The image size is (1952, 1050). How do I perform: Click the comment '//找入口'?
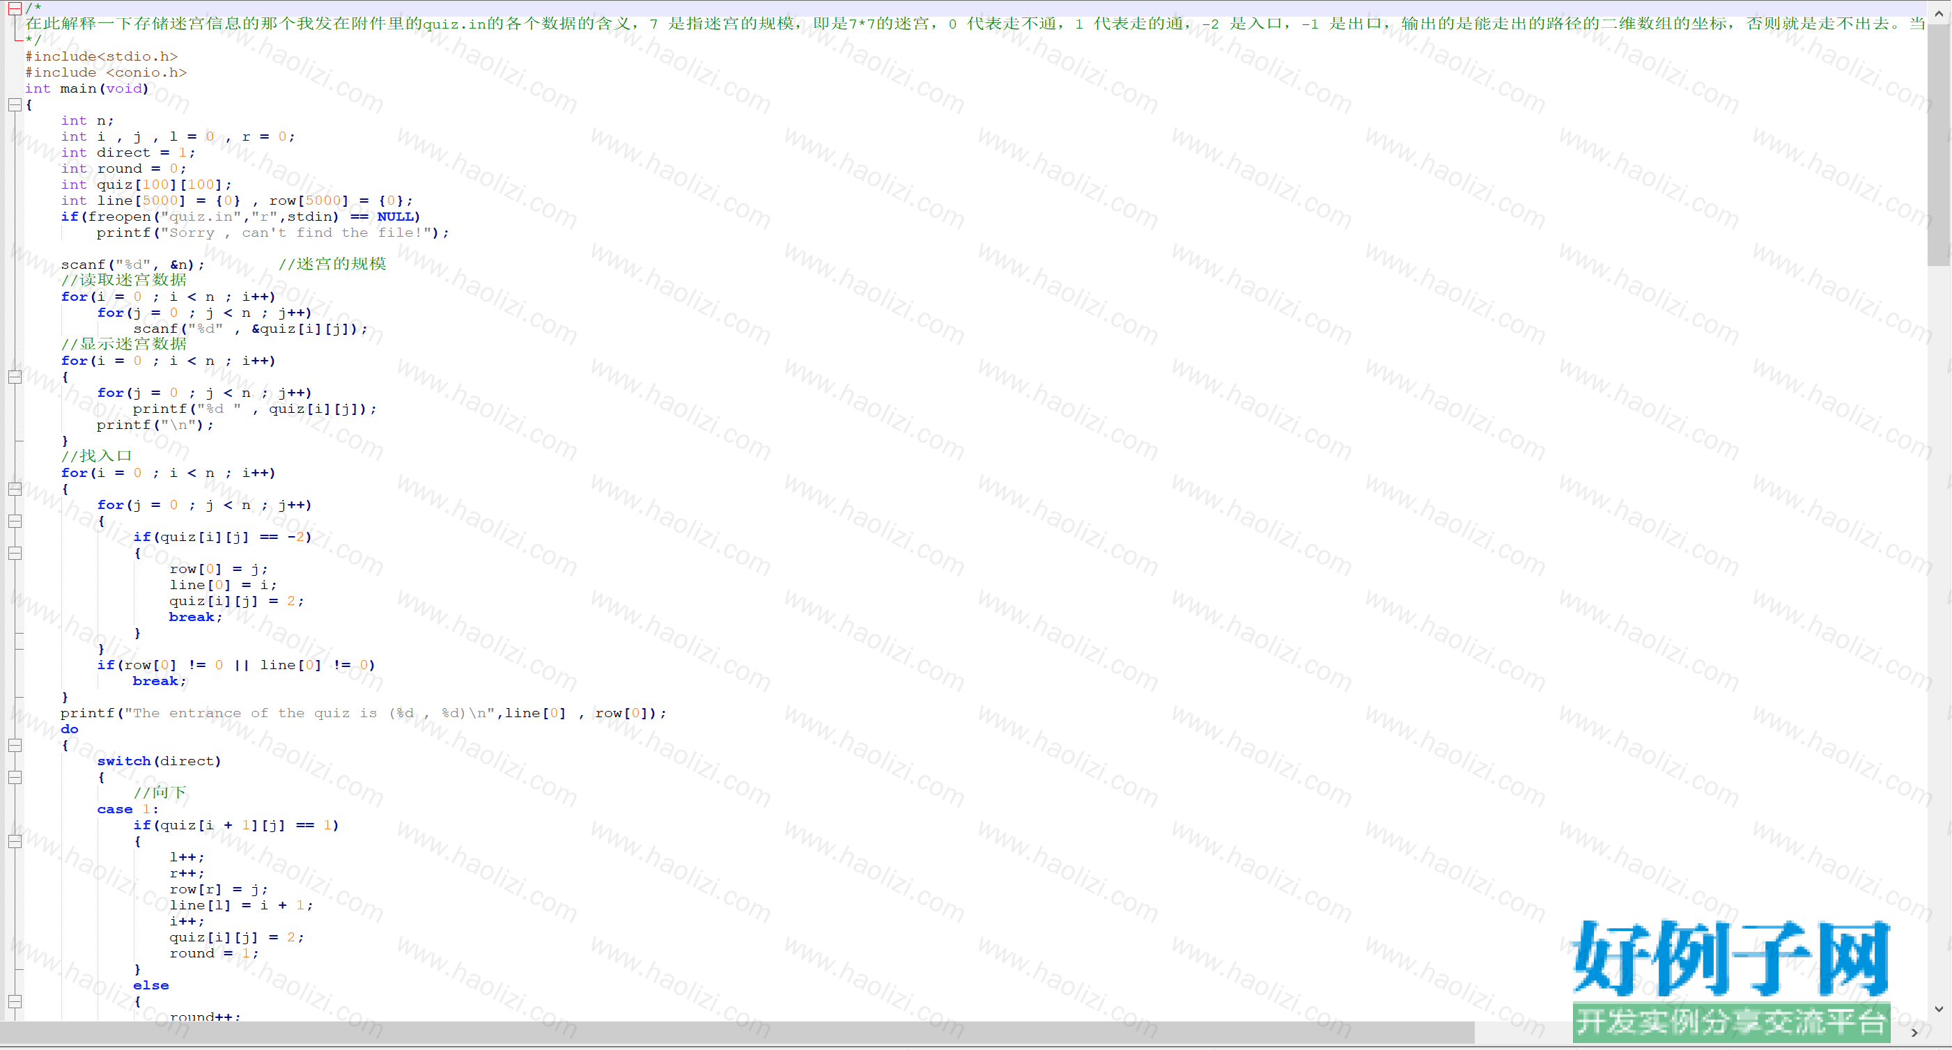pyautogui.click(x=96, y=456)
